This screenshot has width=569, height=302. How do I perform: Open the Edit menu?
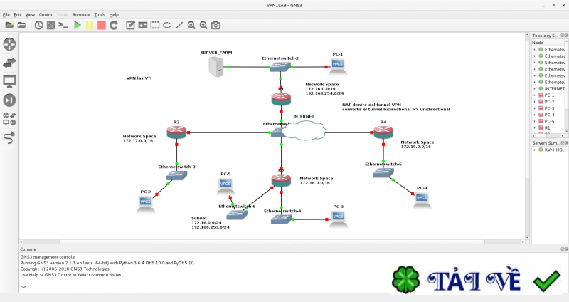click(x=17, y=14)
